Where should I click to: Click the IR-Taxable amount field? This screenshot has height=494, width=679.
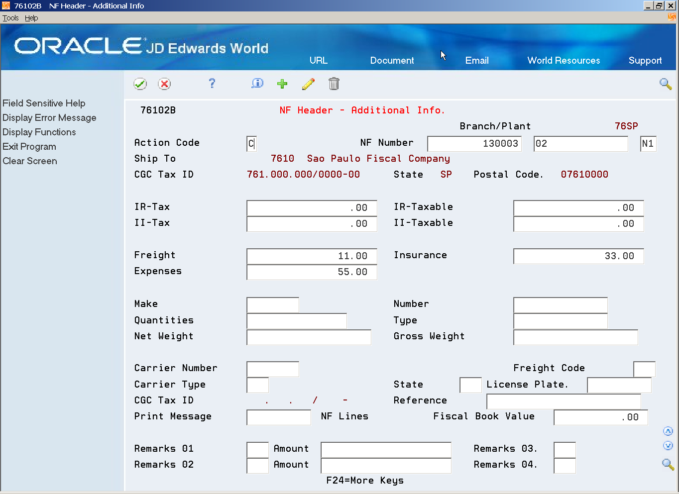578,208
